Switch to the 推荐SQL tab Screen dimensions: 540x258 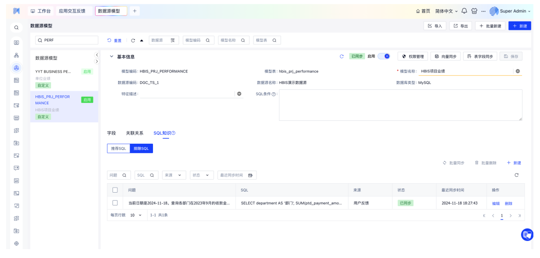(x=118, y=148)
